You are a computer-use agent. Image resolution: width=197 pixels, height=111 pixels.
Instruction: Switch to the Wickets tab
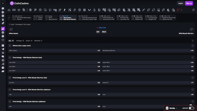pos(37,41)
